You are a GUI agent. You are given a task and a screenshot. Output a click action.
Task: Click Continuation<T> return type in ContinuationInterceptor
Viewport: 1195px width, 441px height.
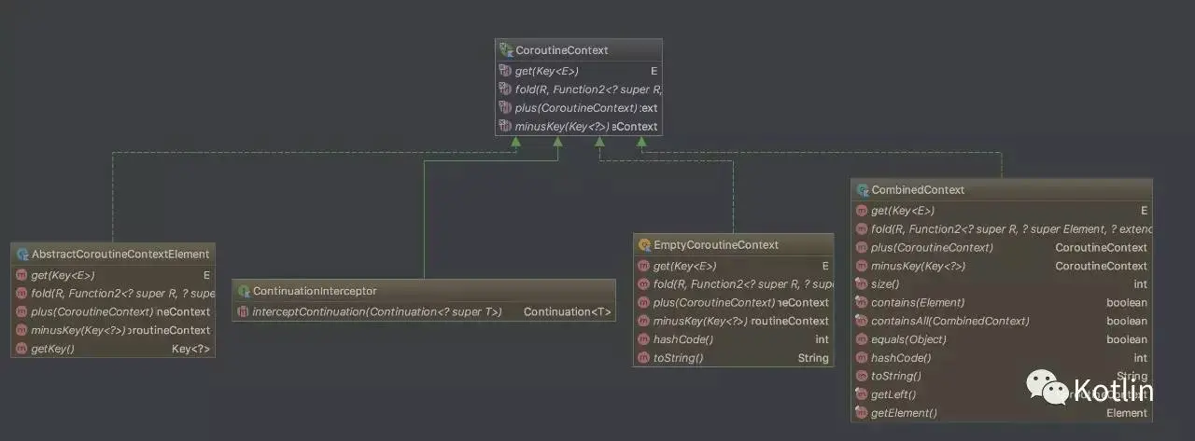pos(568,311)
